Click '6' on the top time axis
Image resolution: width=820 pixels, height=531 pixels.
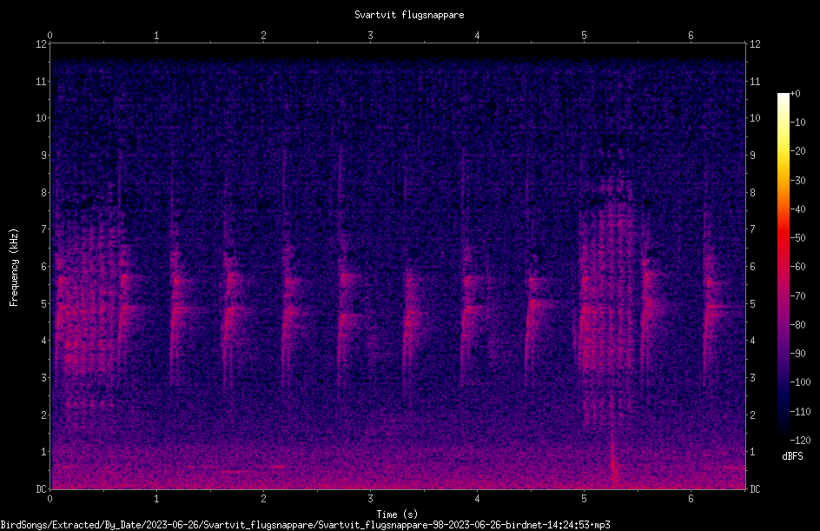691,36
